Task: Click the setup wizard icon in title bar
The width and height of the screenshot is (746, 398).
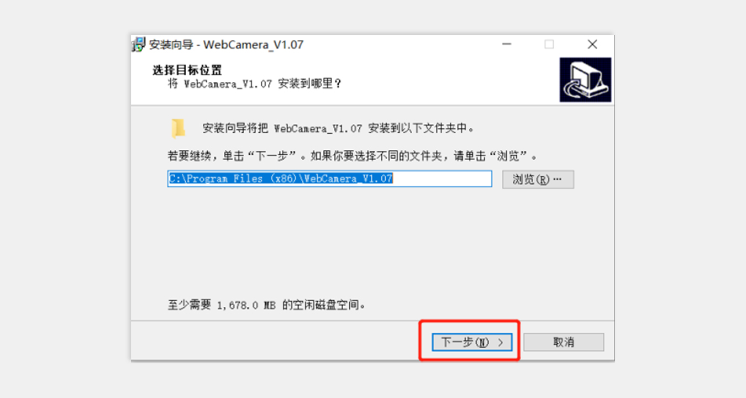Action: (139, 45)
